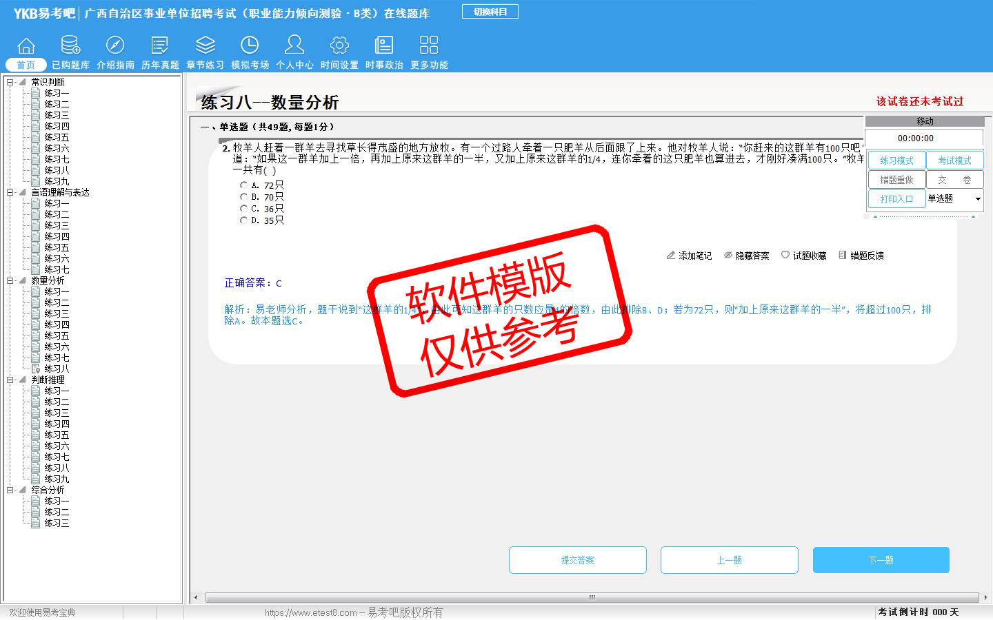Click the 提交答案 button

tap(577, 560)
